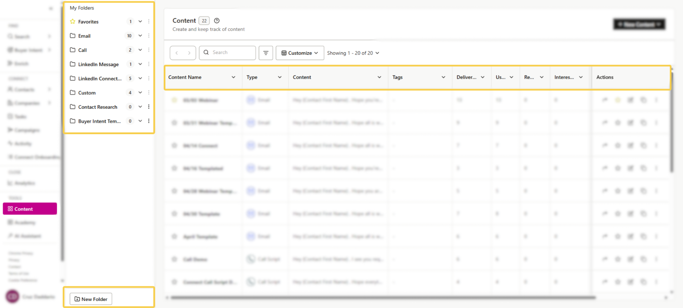Open the Favorites folder options menu
Viewport: 683px width, 308px height.
[x=149, y=22]
